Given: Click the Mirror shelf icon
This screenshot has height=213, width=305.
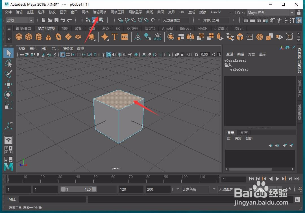Looking at the screenshot, I should coord(190,37).
